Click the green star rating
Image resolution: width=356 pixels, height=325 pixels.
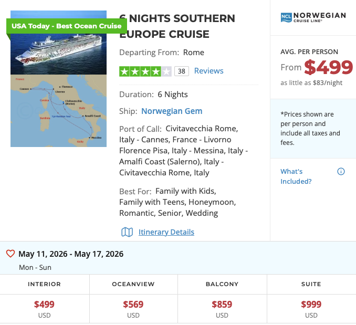pos(145,71)
